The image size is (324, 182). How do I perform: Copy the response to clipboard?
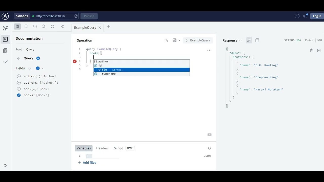click(312, 50)
